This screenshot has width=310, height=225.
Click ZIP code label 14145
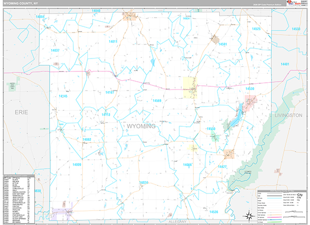63,96
